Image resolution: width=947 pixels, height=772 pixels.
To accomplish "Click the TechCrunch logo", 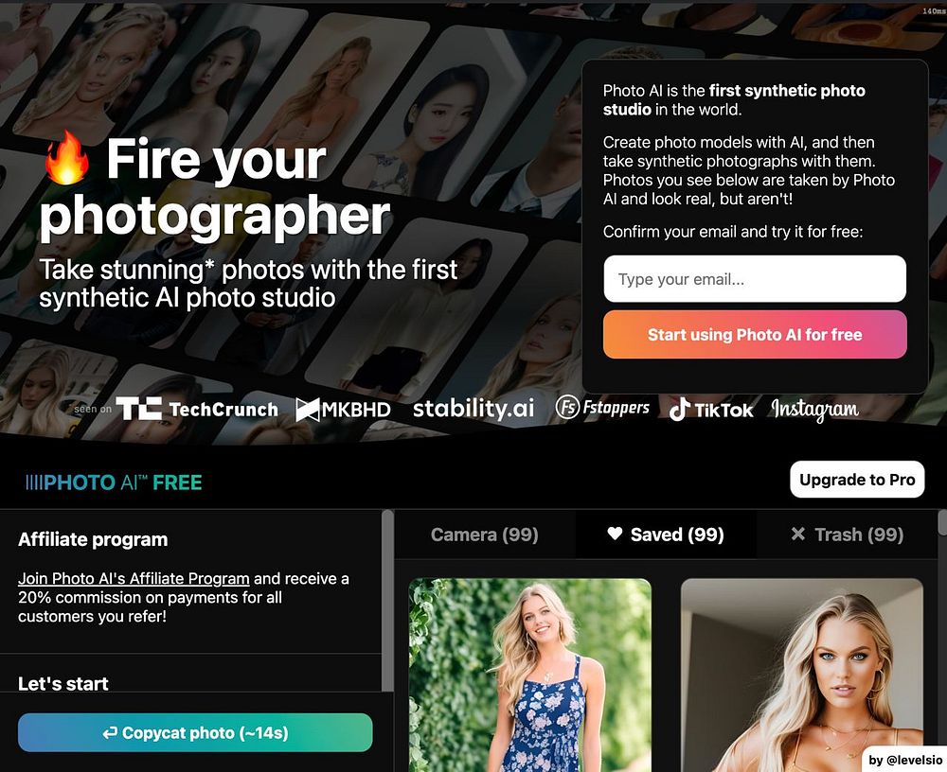I will (x=197, y=410).
